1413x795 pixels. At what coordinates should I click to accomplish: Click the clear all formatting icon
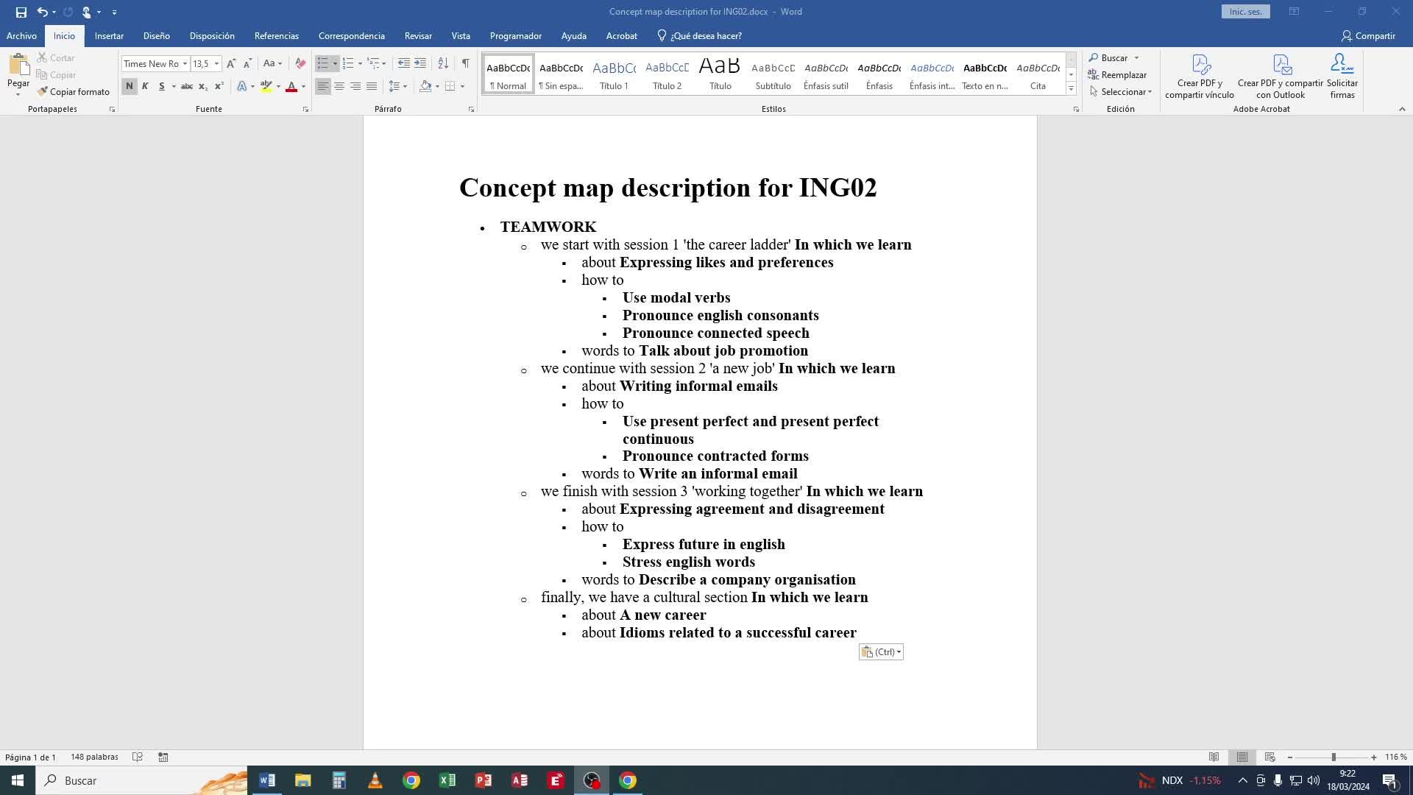pos(300,63)
